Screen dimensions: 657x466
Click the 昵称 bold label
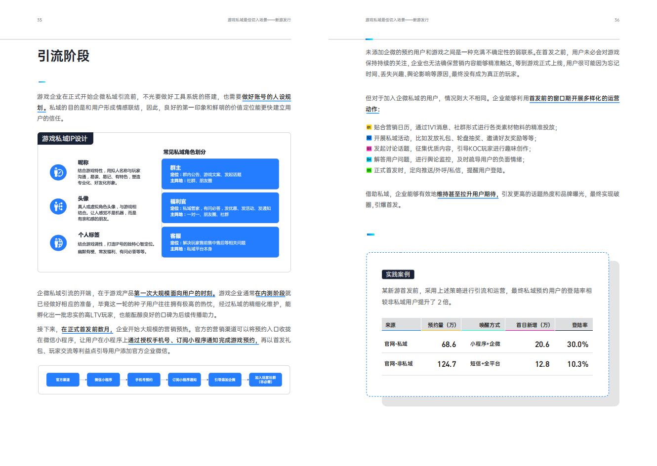pos(83,162)
